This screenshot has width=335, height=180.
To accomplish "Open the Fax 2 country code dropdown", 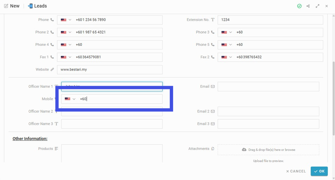I will click(x=226, y=57).
